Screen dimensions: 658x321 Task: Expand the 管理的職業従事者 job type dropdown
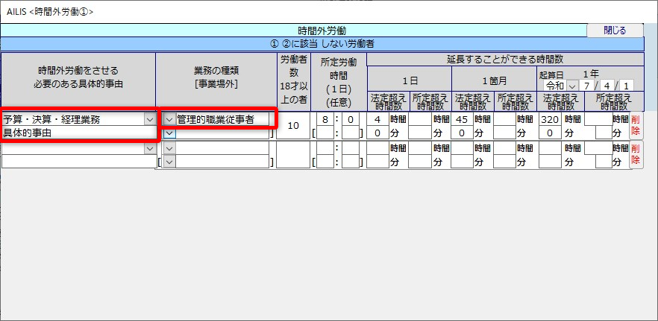tap(169, 119)
